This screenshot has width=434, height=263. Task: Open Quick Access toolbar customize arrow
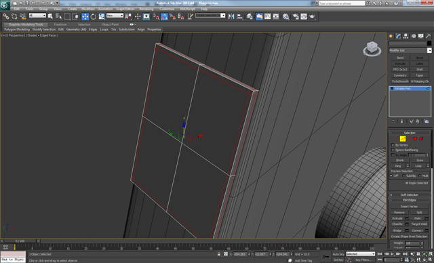[x=57, y=3]
